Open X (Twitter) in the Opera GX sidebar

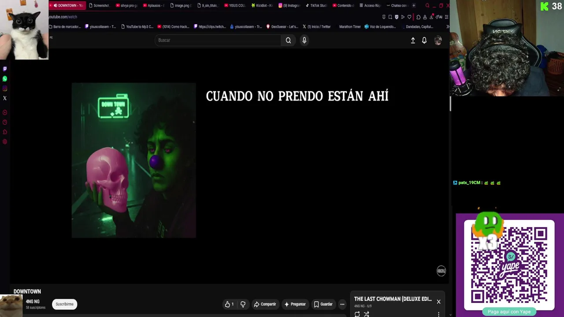(5, 98)
